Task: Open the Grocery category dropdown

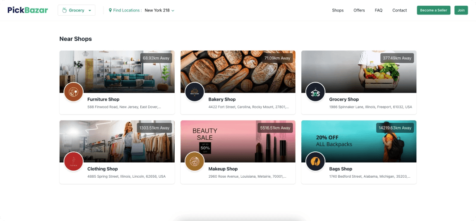Action: click(77, 10)
